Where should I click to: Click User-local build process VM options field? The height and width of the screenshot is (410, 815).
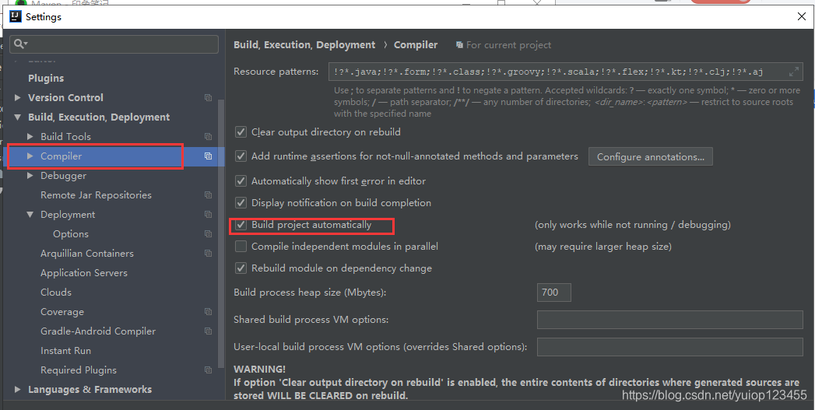coord(669,347)
